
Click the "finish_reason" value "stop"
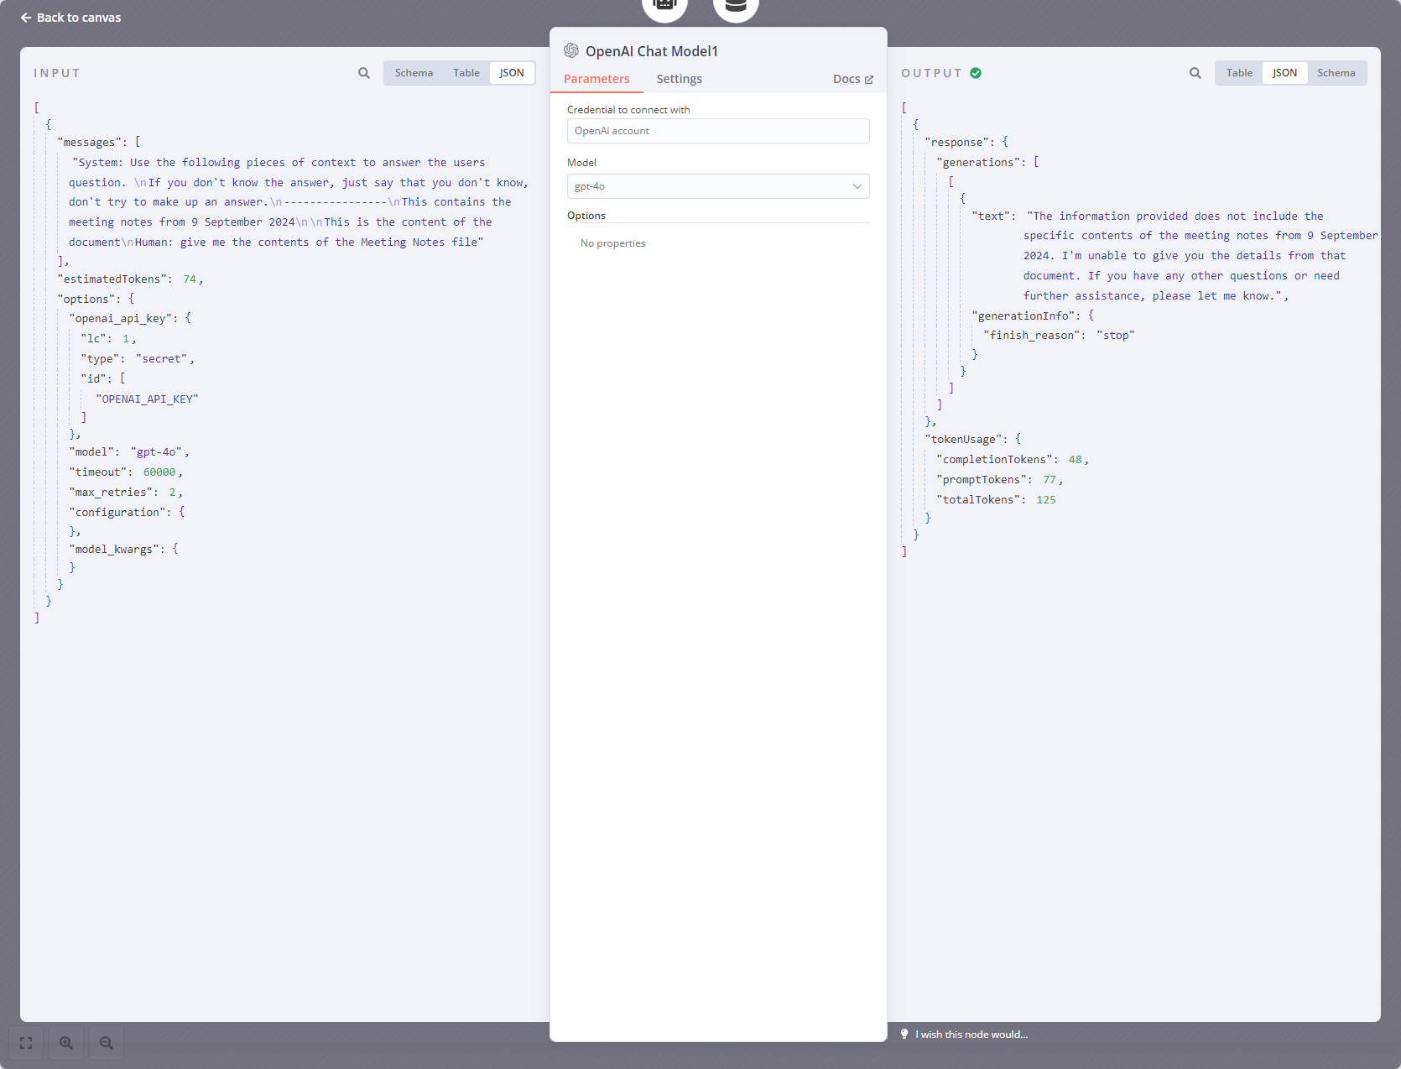coord(1116,336)
